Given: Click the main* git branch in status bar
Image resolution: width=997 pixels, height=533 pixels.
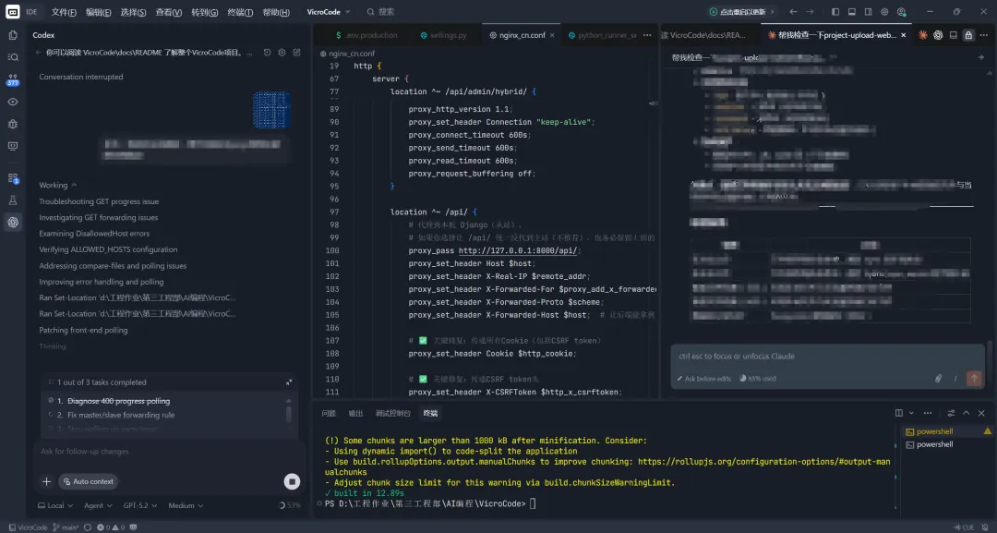Looking at the screenshot, I should tap(66, 527).
